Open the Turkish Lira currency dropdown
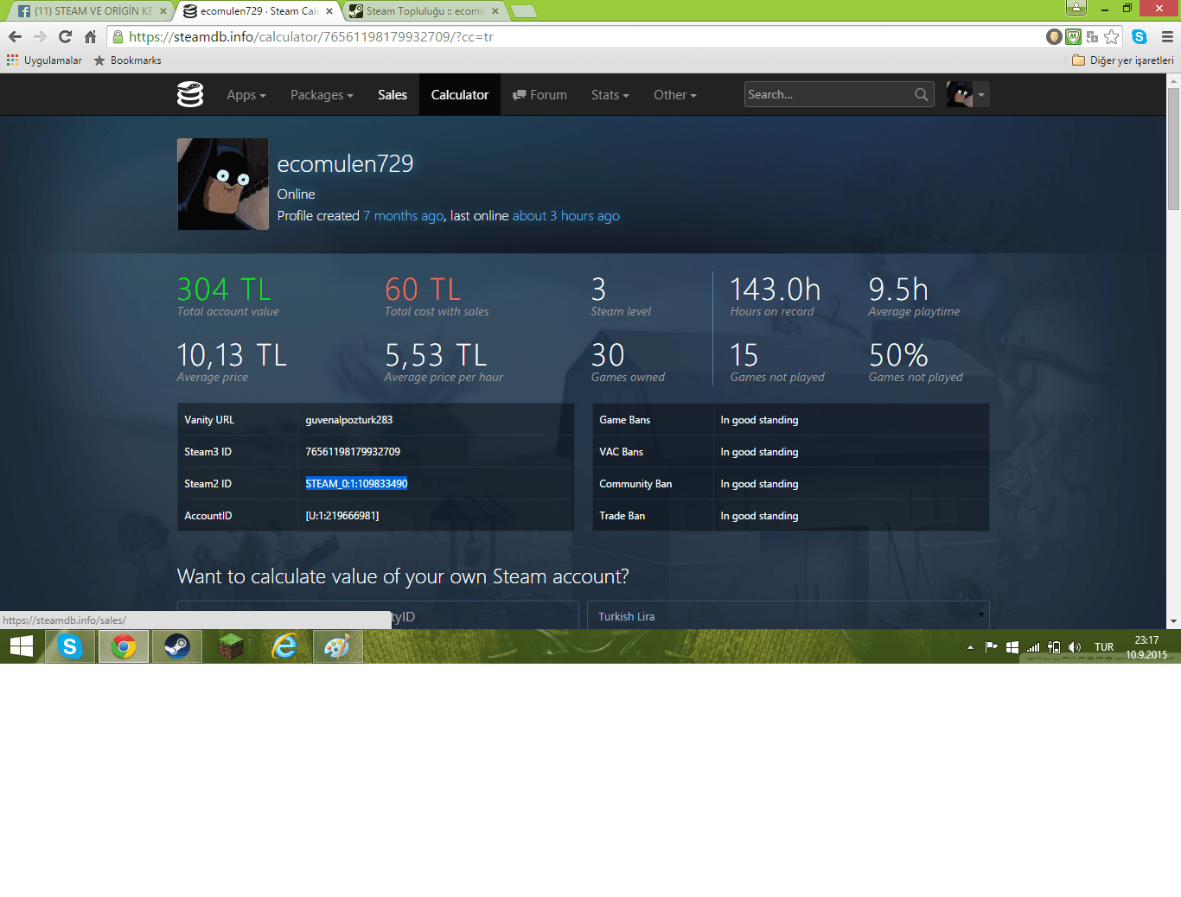The image size is (1181, 897). pyautogui.click(x=788, y=615)
